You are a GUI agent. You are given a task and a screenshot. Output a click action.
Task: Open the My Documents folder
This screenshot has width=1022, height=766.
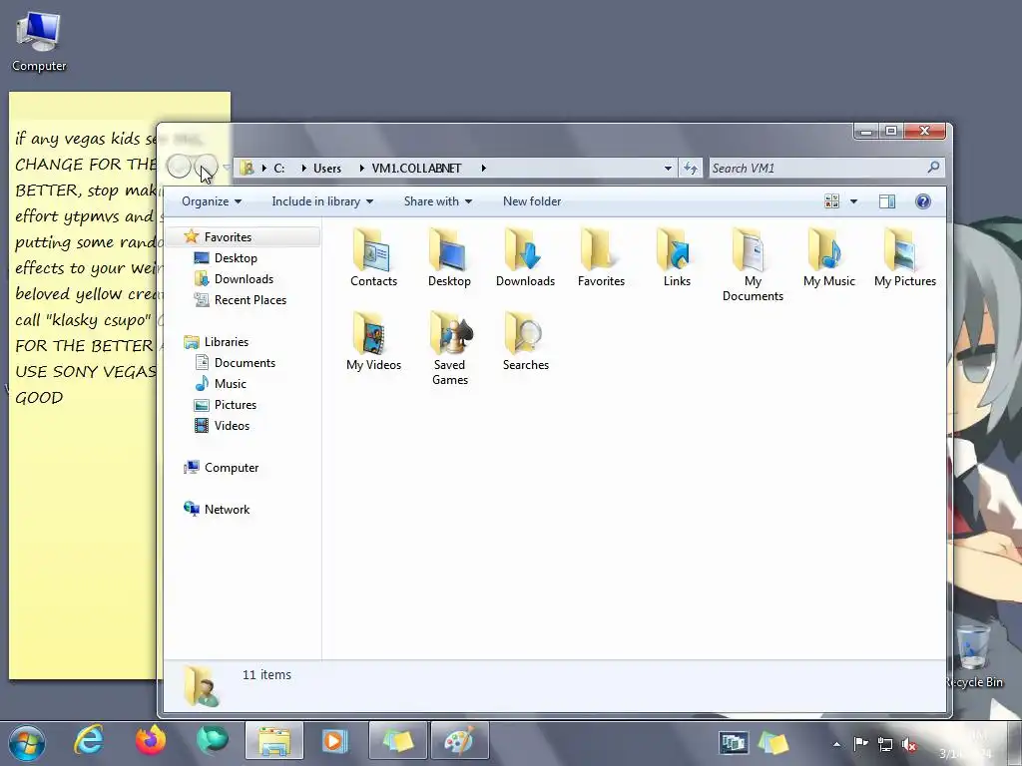(753, 265)
